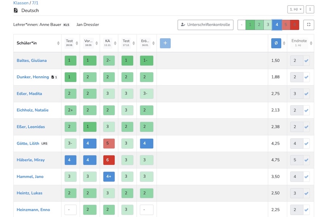Open student Götte, Lilith's profile link
This screenshot has height=217, width=326.
(28, 143)
